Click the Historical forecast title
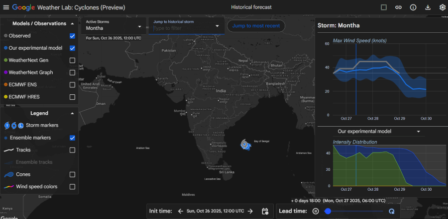 [251, 7]
